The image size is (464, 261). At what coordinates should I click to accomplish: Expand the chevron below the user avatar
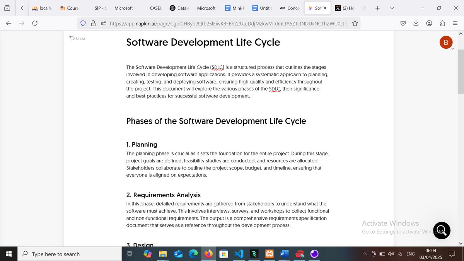coord(452,49)
